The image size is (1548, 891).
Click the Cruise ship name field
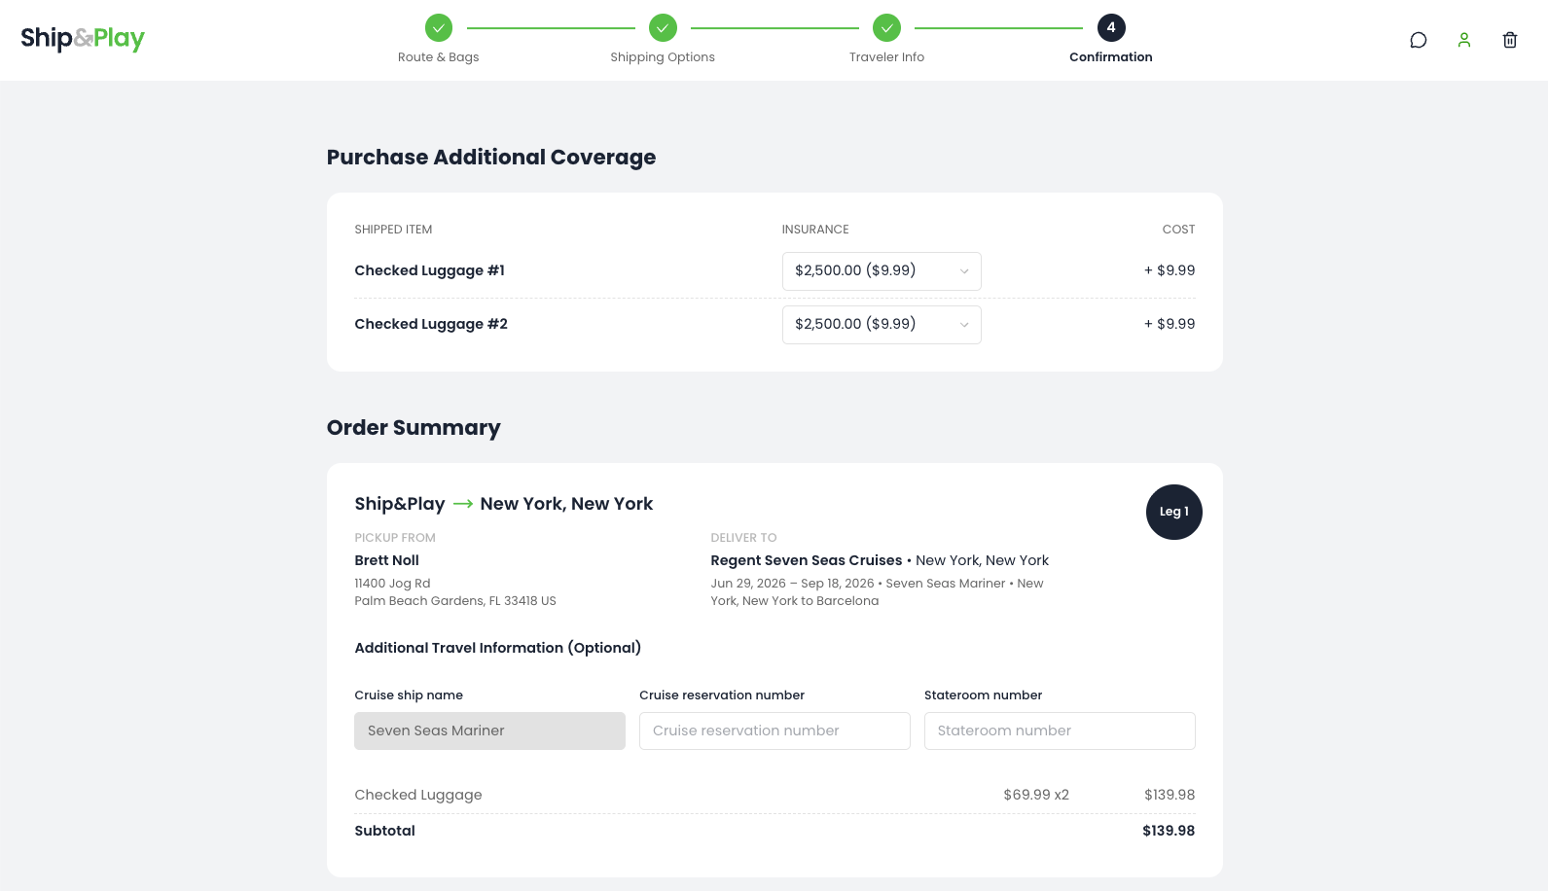[489, 731]
